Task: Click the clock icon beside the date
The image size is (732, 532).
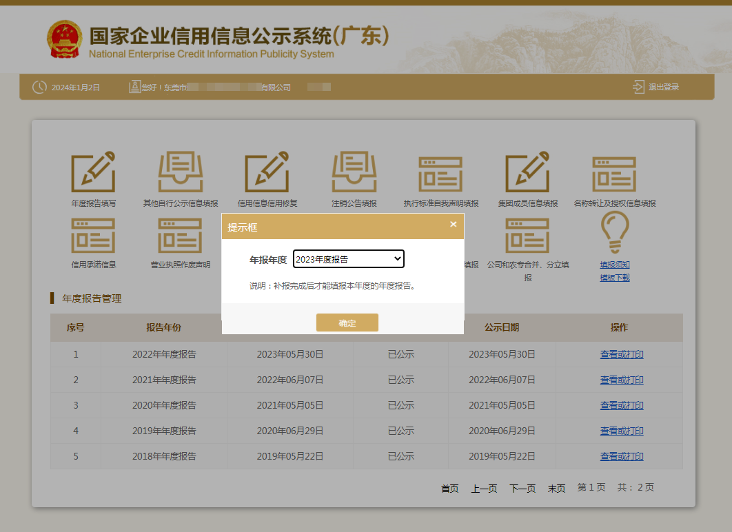Action: [40, 88]
